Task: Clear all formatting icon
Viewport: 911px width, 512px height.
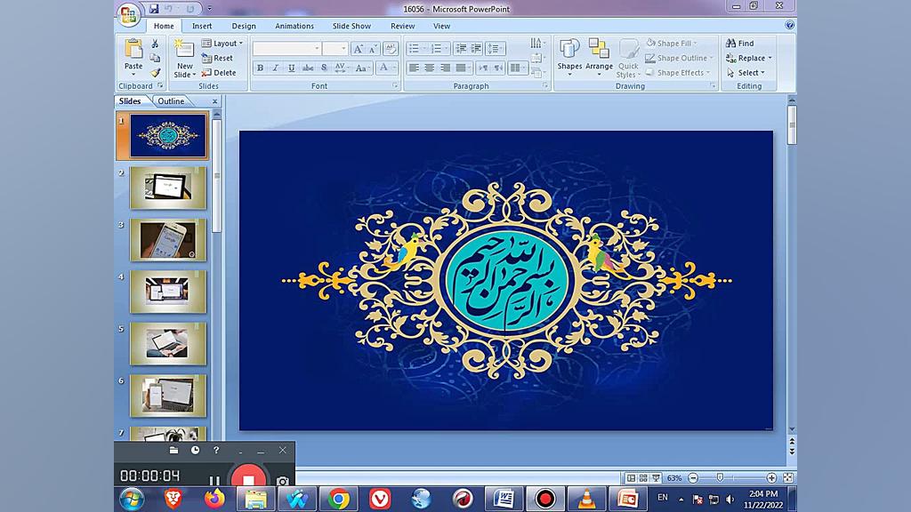Action: pos(391,49)
